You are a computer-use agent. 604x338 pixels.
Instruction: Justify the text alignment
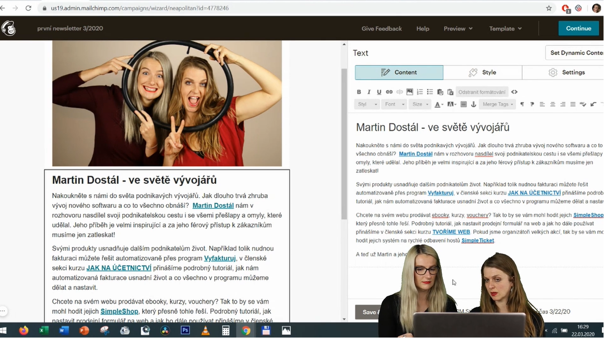[x=573, y=104]
